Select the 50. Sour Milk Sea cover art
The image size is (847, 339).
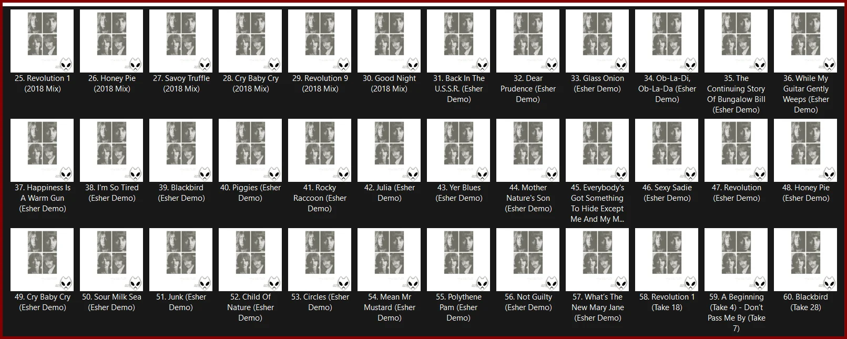click(x=111, y=260)
